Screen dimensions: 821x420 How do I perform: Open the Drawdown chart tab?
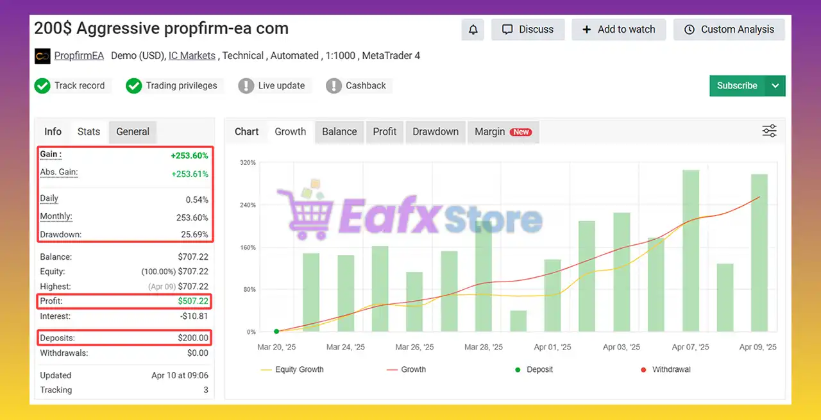(x=436, y=131)
